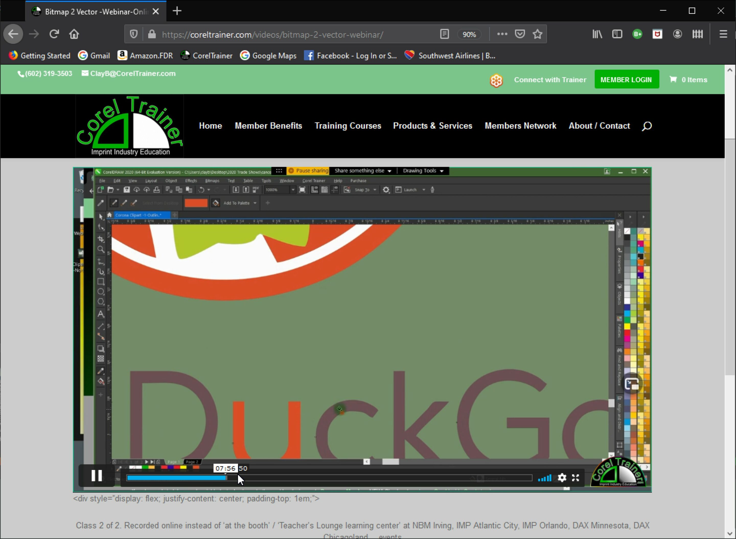
Task: Go to Home in site navigation
Action: pos(210,126)
